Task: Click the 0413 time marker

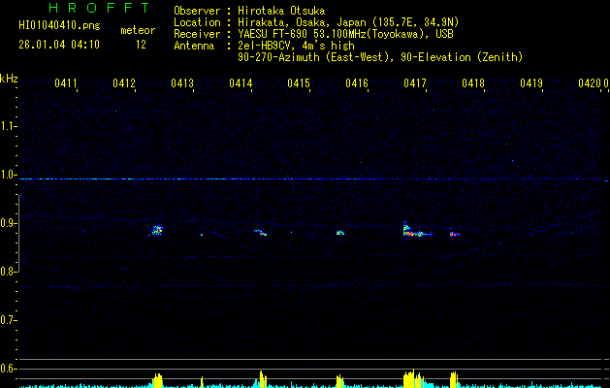Action: [x=182, y=84]
